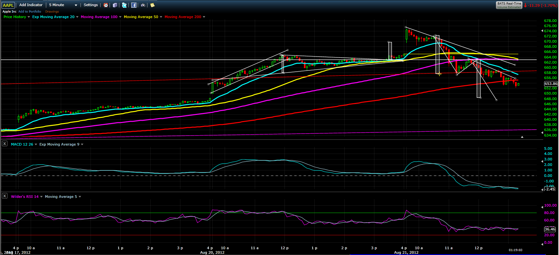Click the RSI value tag 36.46
The image size is (559, 255).
(x=550, y=229)
